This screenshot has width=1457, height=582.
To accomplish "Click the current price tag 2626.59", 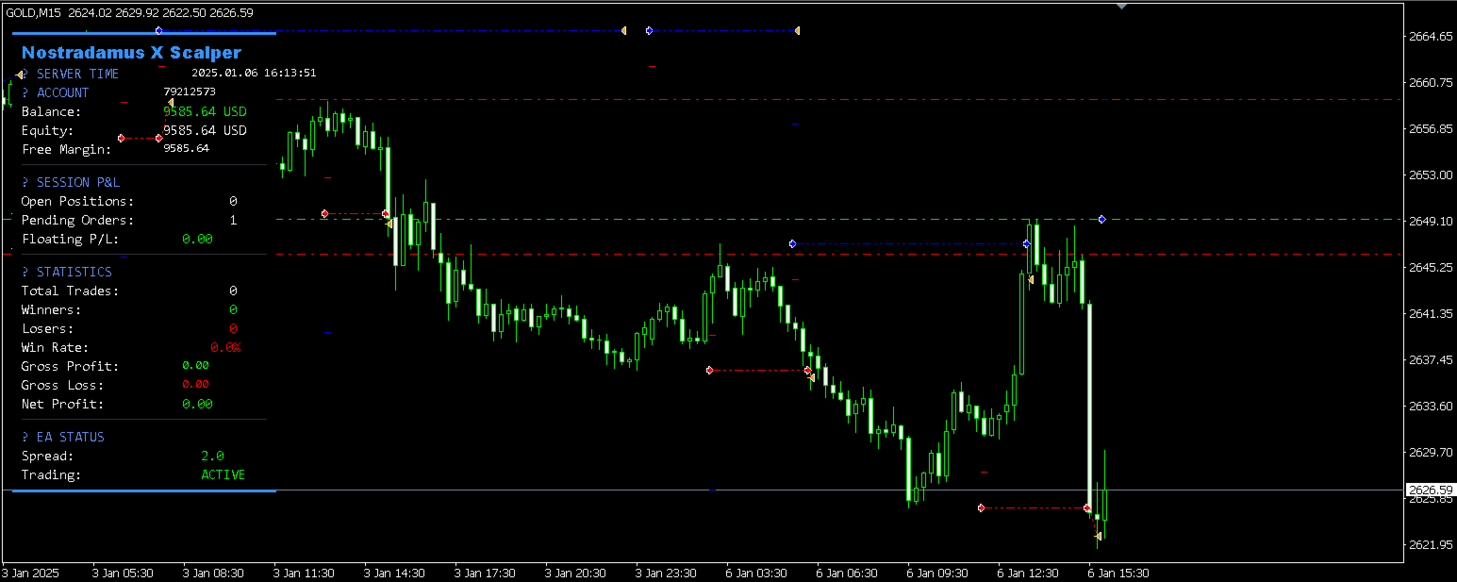I will [1429, 490].
